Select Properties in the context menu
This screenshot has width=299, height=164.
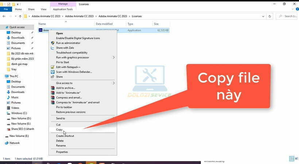[x=62, y=152]
